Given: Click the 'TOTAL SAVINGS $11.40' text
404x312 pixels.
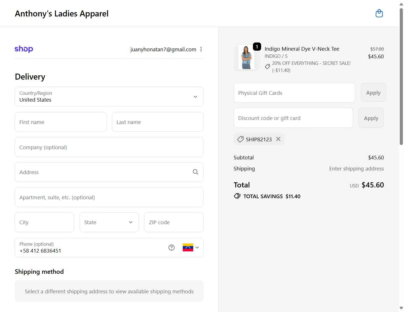Looking at the screenshot, I should [272, 196].
